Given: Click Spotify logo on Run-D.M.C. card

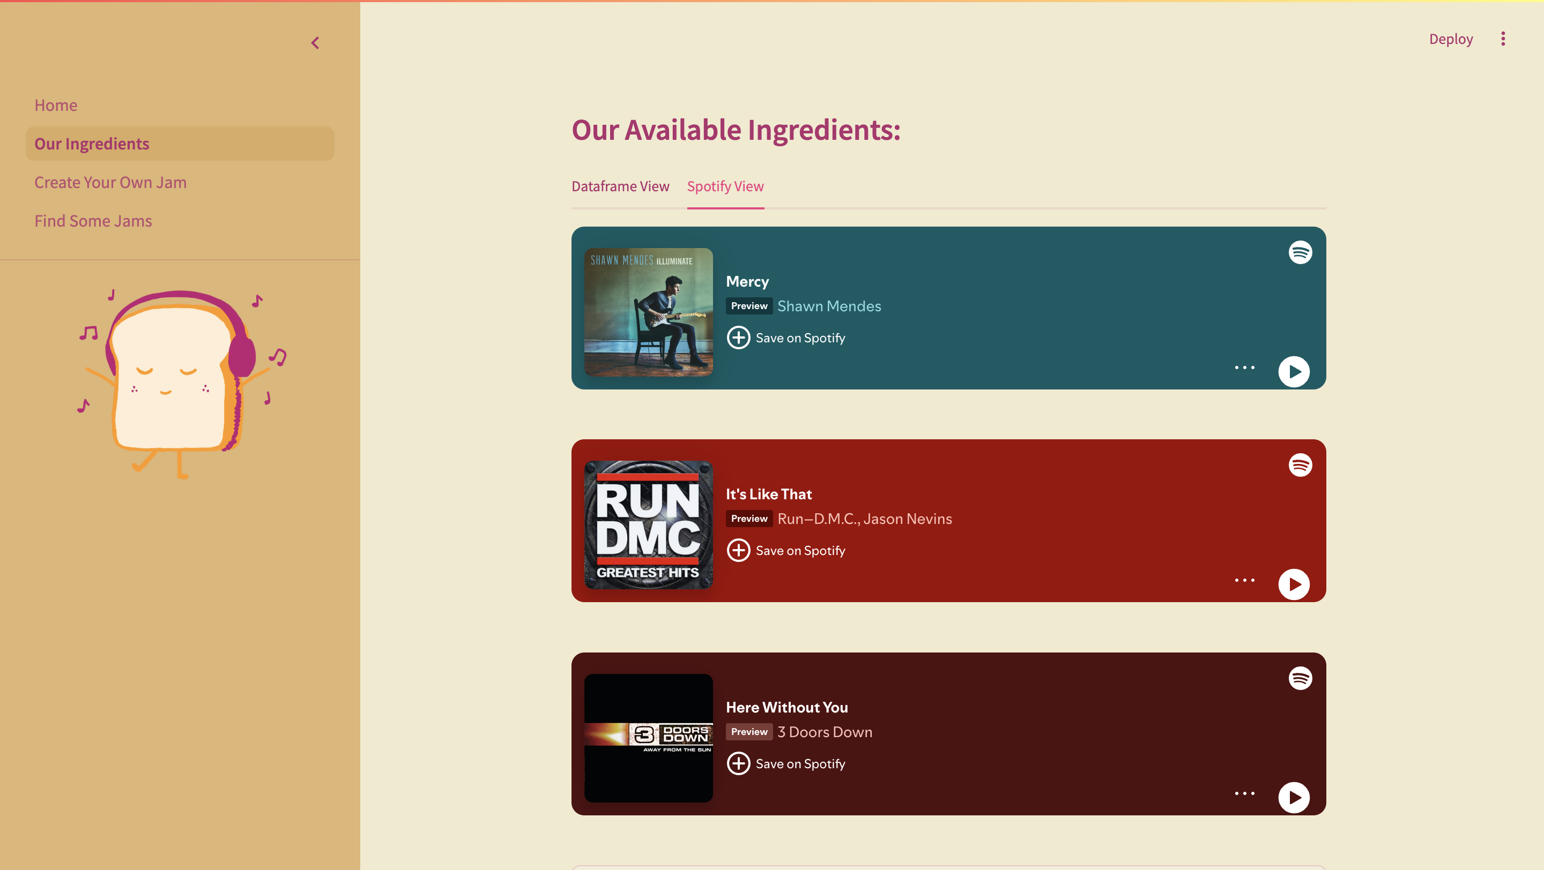Looking at the screenshot, I should [x=1300, y=465].
